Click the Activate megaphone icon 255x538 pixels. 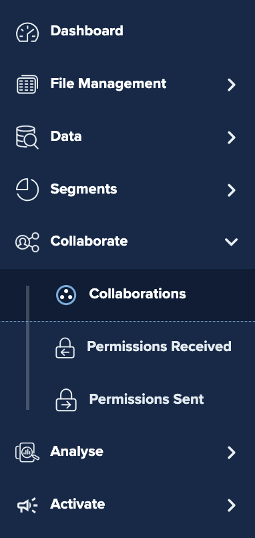(27, 505)
